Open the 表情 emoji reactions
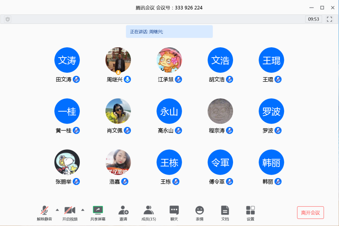 pos(199,213)
